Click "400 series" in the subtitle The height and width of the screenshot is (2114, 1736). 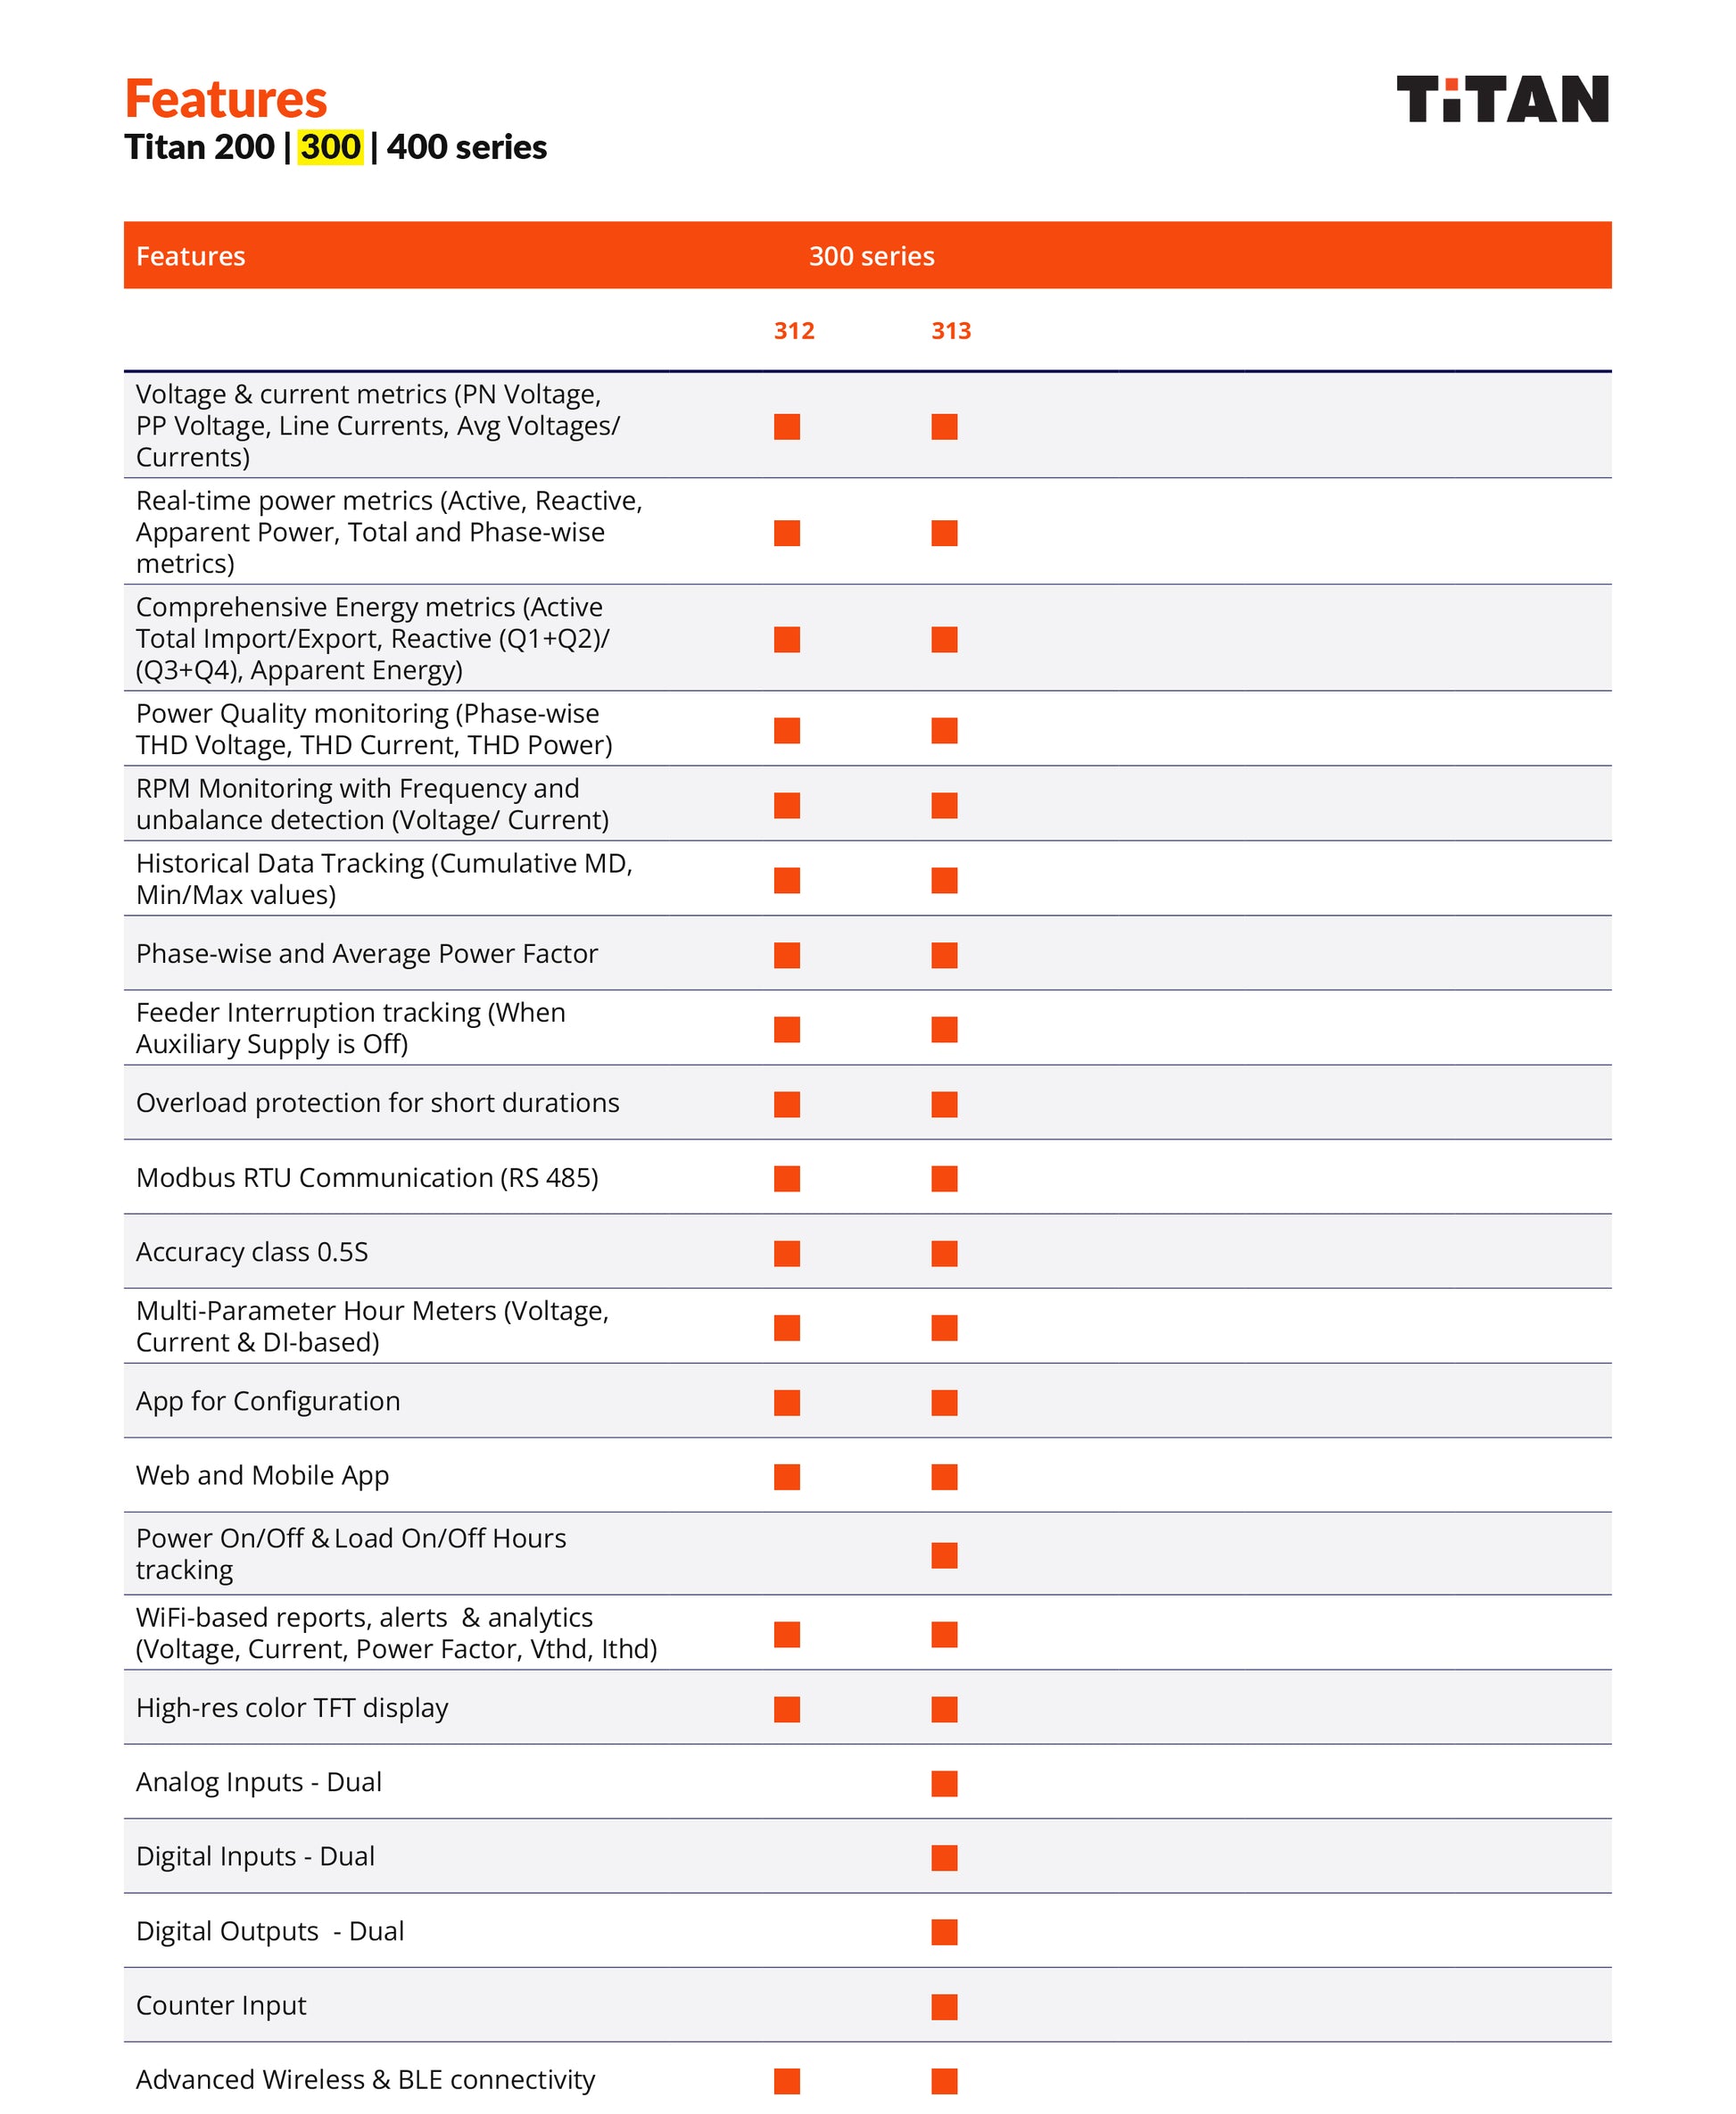click(467, 147)
